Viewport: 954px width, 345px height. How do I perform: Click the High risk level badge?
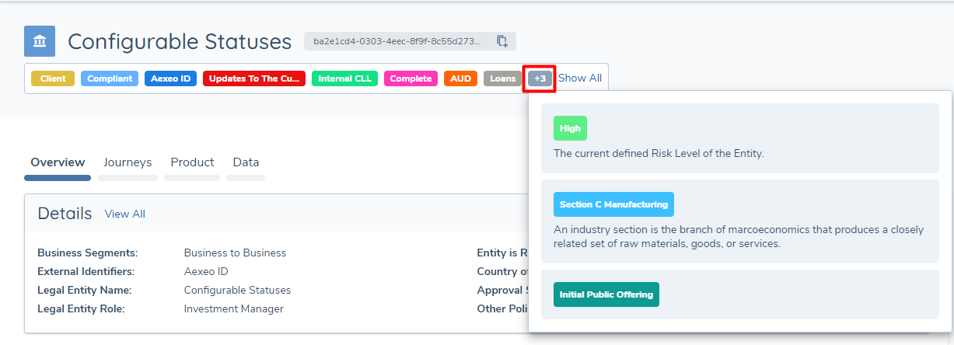[x=570, y=128]
